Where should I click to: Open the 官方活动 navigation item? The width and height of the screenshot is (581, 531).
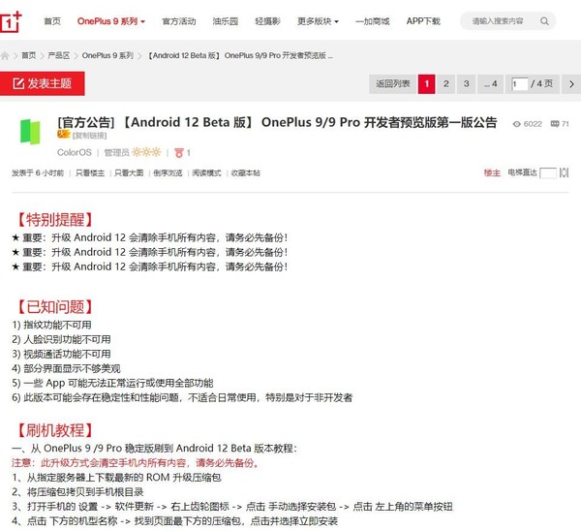tap(178, 20)
